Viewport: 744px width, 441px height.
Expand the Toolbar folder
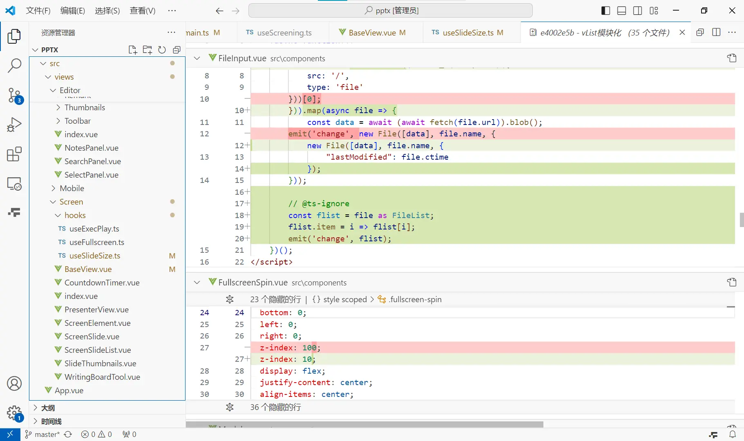[x=58, y=121]
